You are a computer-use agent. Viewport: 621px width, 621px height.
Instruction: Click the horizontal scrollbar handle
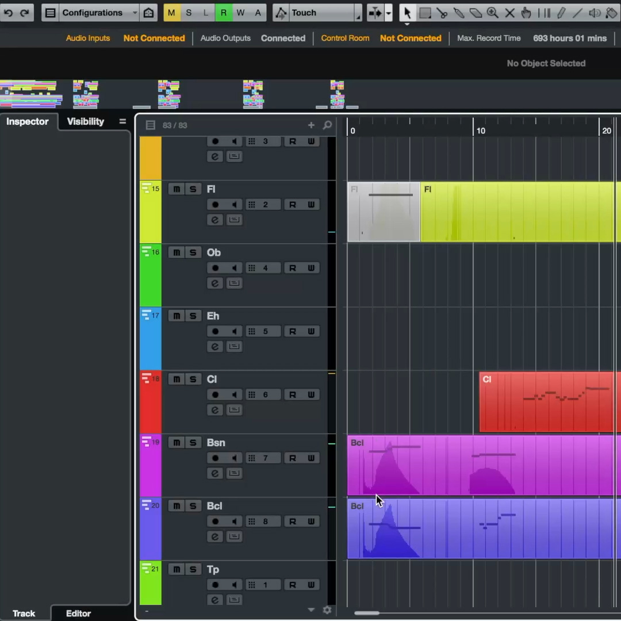367,613
